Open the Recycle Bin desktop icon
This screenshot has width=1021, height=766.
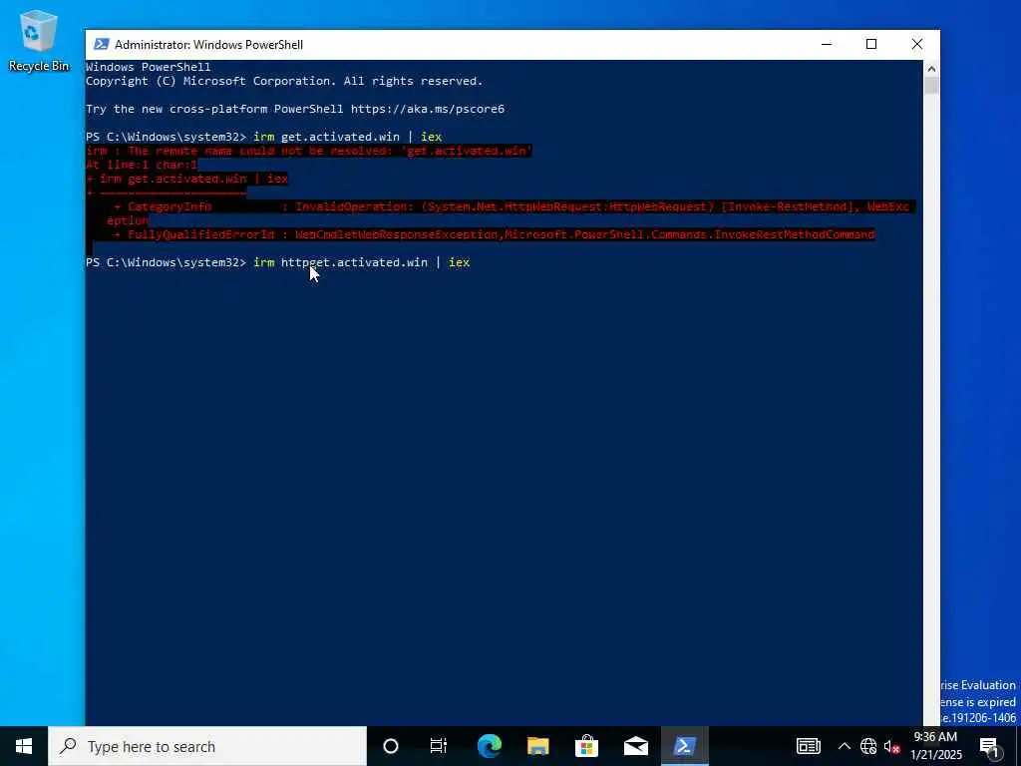(38, 41)
